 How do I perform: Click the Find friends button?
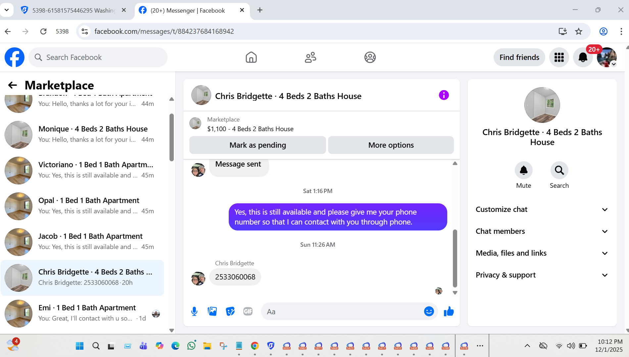(x=519, y=57)
